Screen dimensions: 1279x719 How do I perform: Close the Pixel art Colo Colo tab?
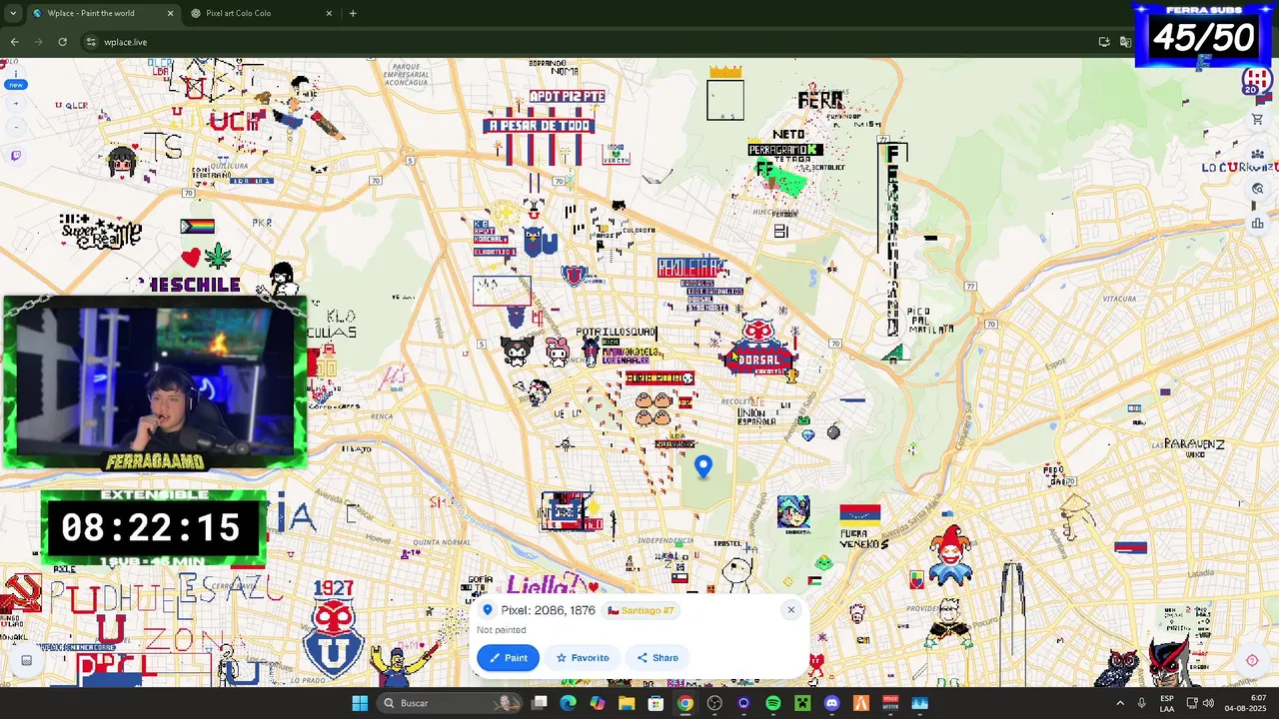point(329,13)
